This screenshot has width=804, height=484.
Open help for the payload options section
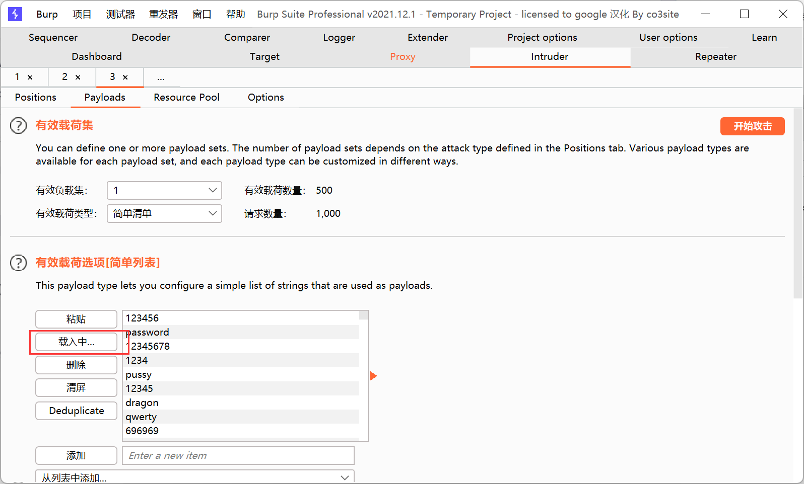(19, 263)
